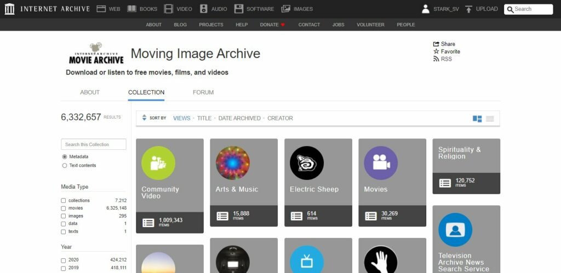561x273 pixels.
Task: Open the Jobs menu link
Action: point(338,25)
